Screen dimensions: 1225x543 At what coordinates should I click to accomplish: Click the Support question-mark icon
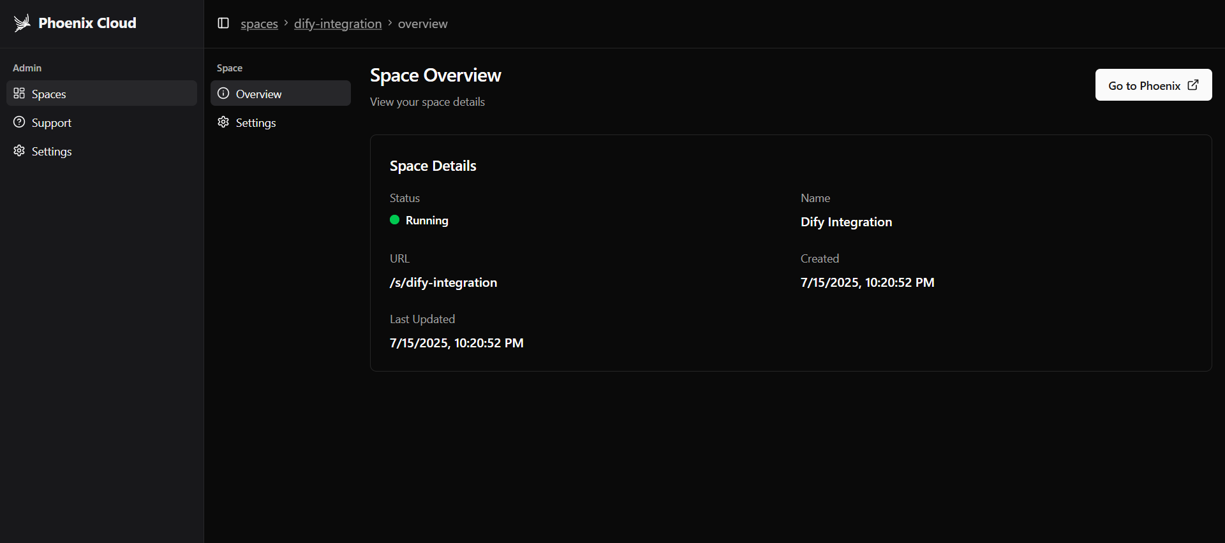point(19,122)
